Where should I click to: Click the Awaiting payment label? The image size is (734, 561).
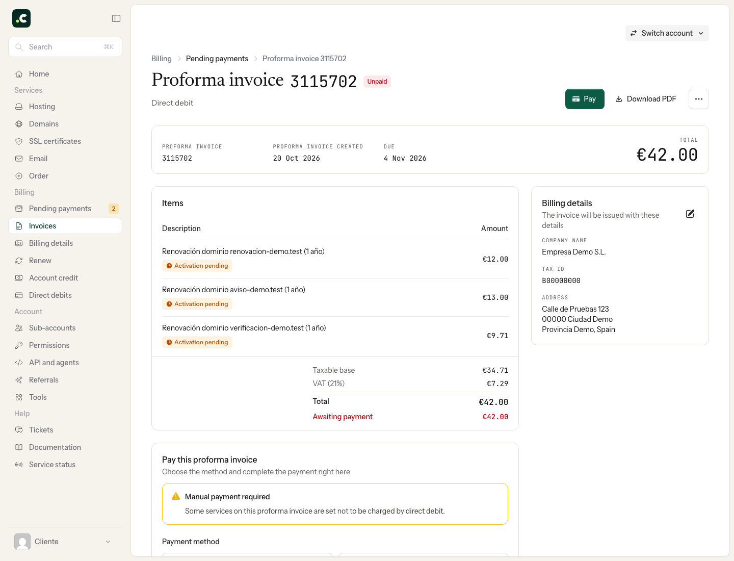coord(343,417)
